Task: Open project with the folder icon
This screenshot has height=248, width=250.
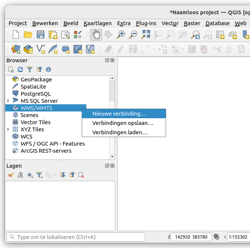Action: pos(28,35)
